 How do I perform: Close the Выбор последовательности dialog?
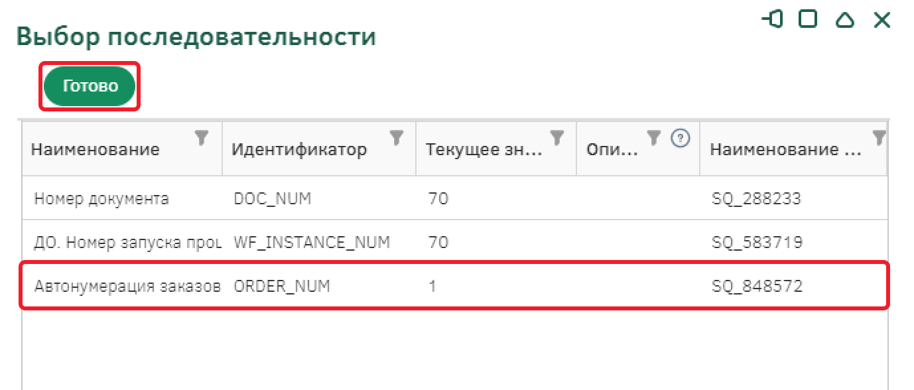pos(881,19)
